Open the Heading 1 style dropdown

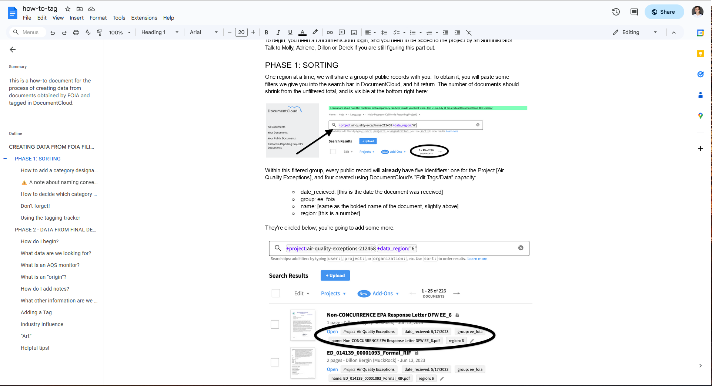(x=160, y=33)
